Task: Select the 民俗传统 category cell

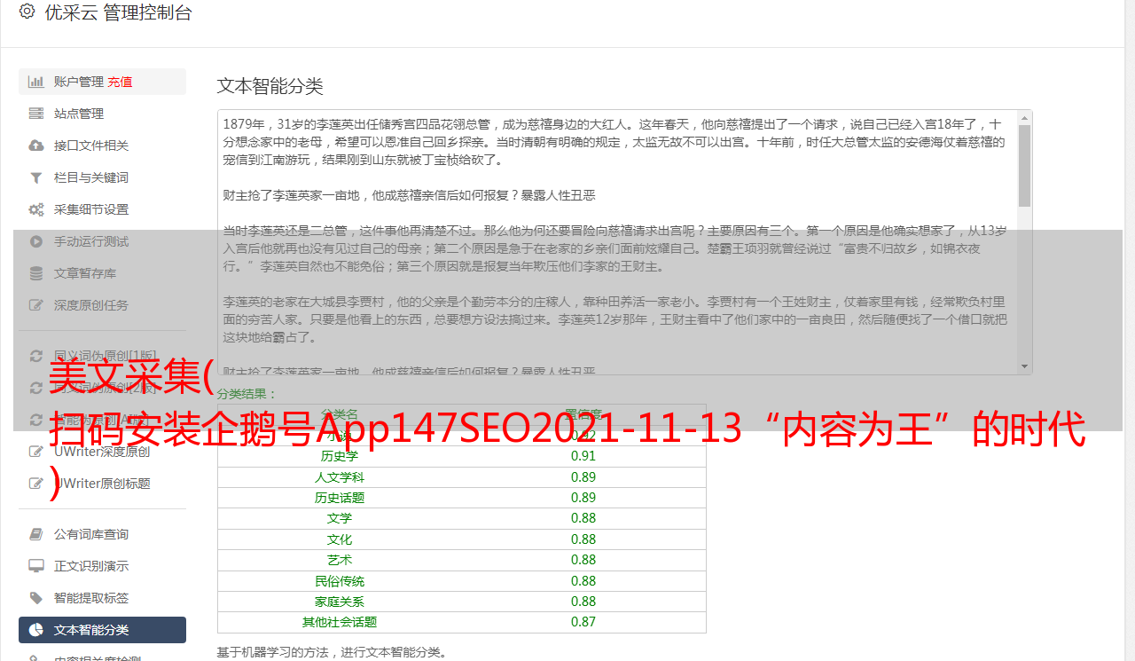Action: point(340,581)
